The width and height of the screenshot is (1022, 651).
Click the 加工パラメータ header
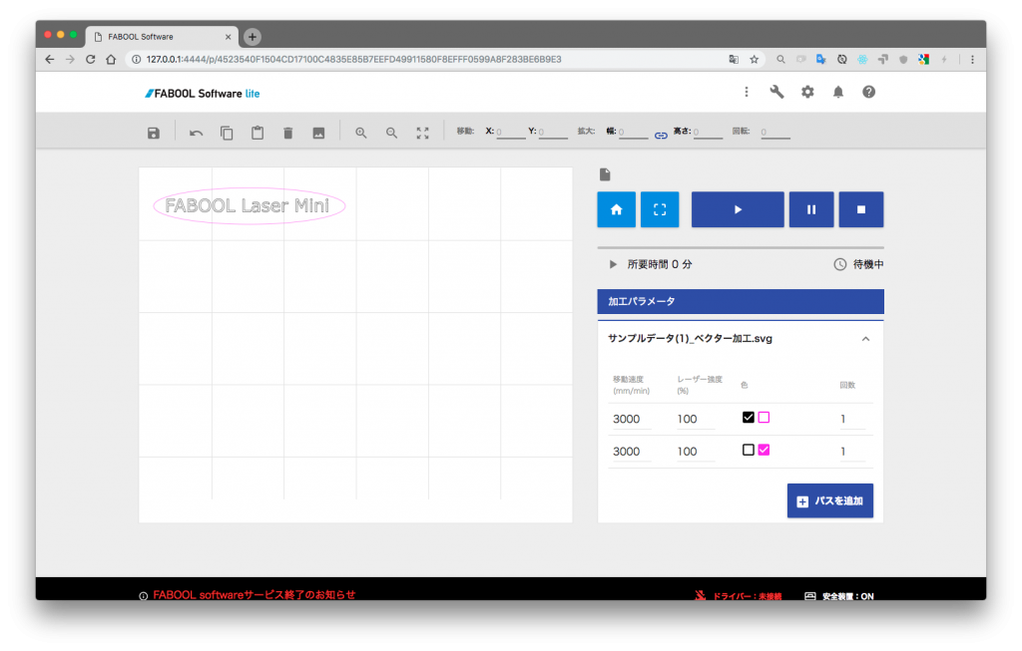(x=741, y=301)
